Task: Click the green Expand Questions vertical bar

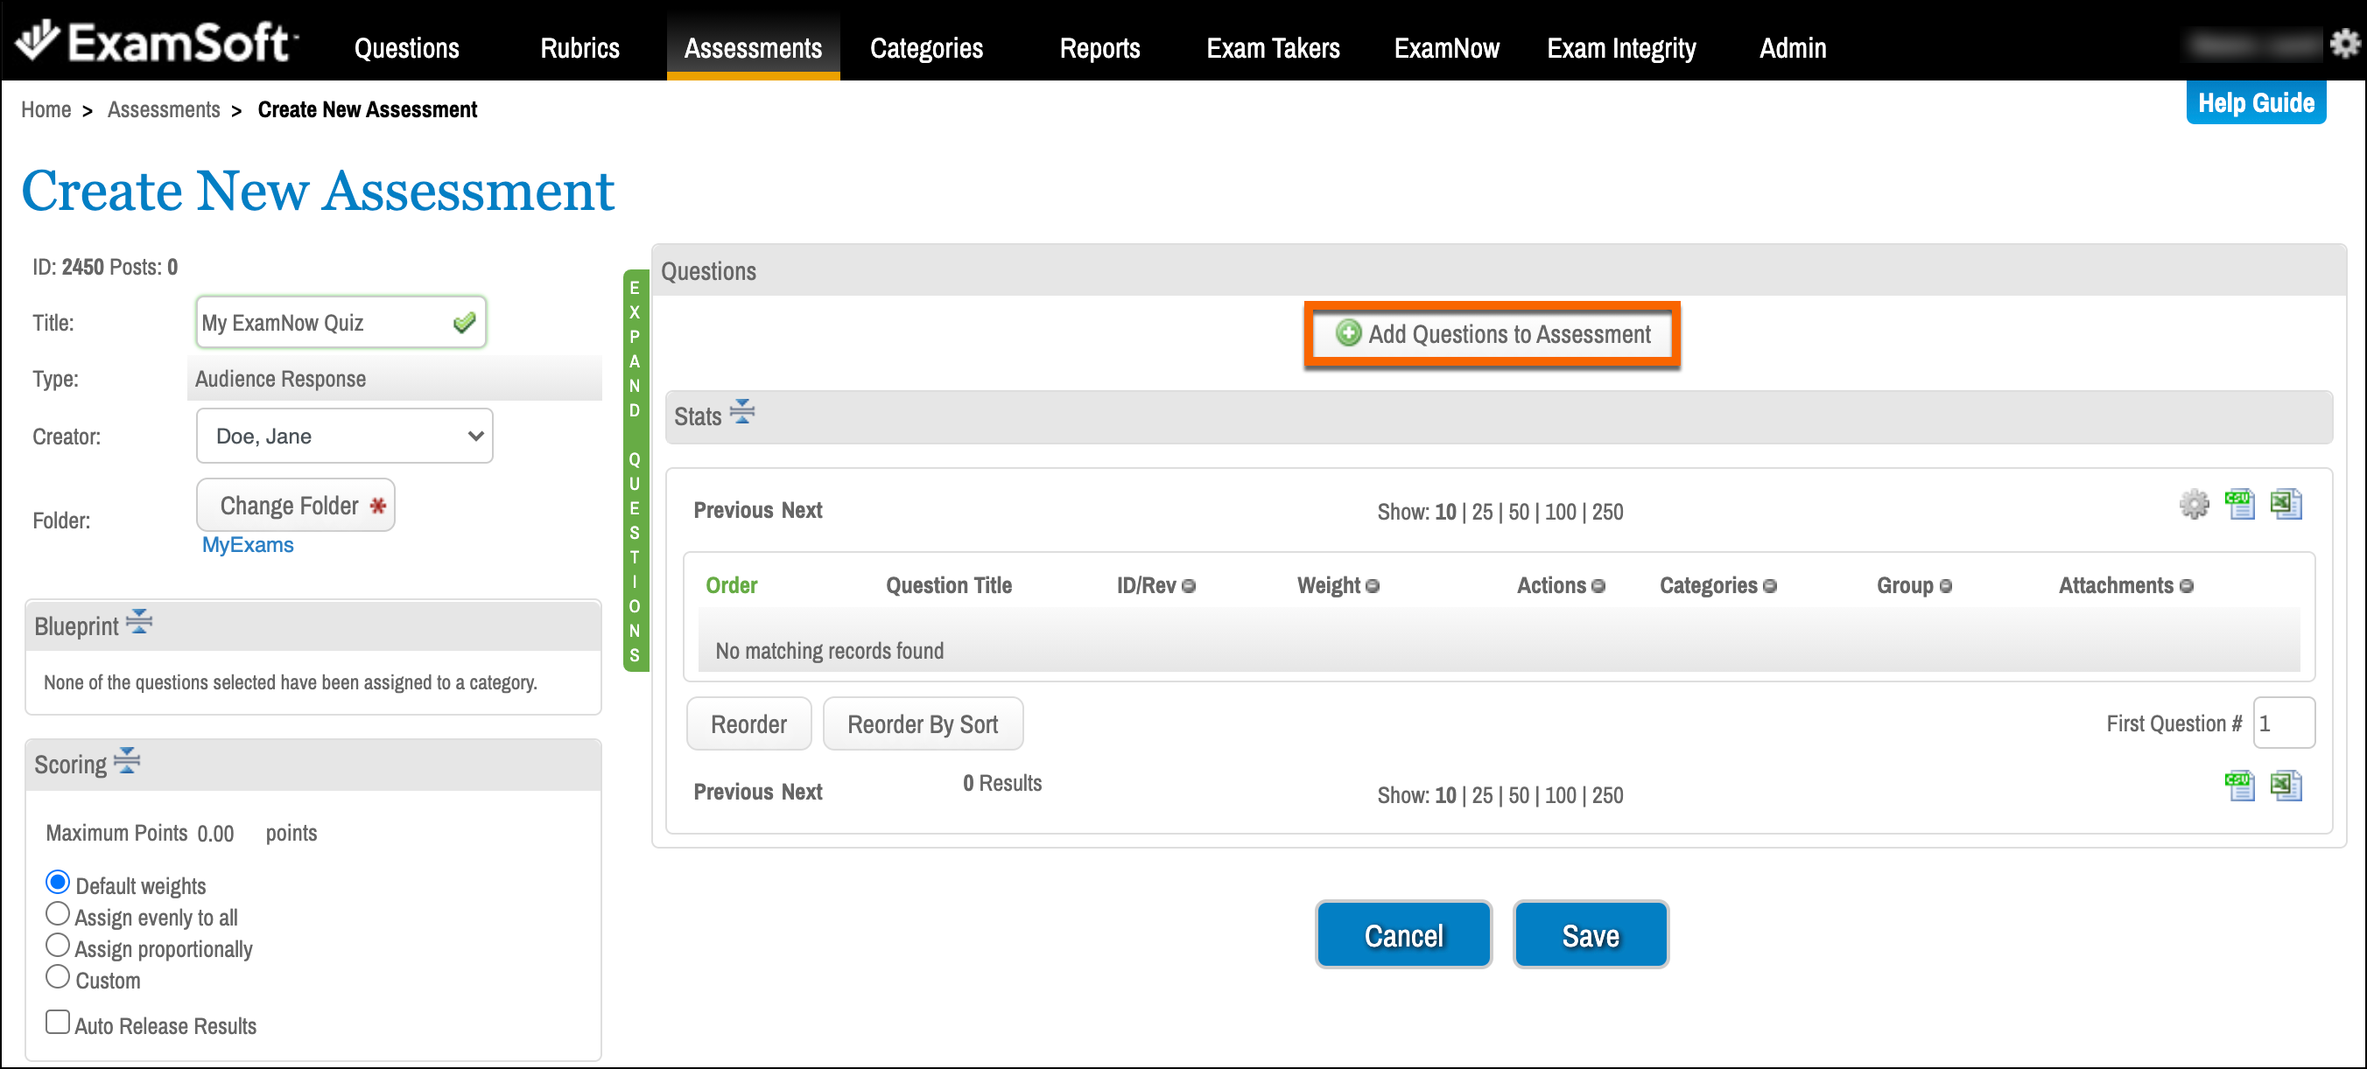Action: [x=635, y=472]
